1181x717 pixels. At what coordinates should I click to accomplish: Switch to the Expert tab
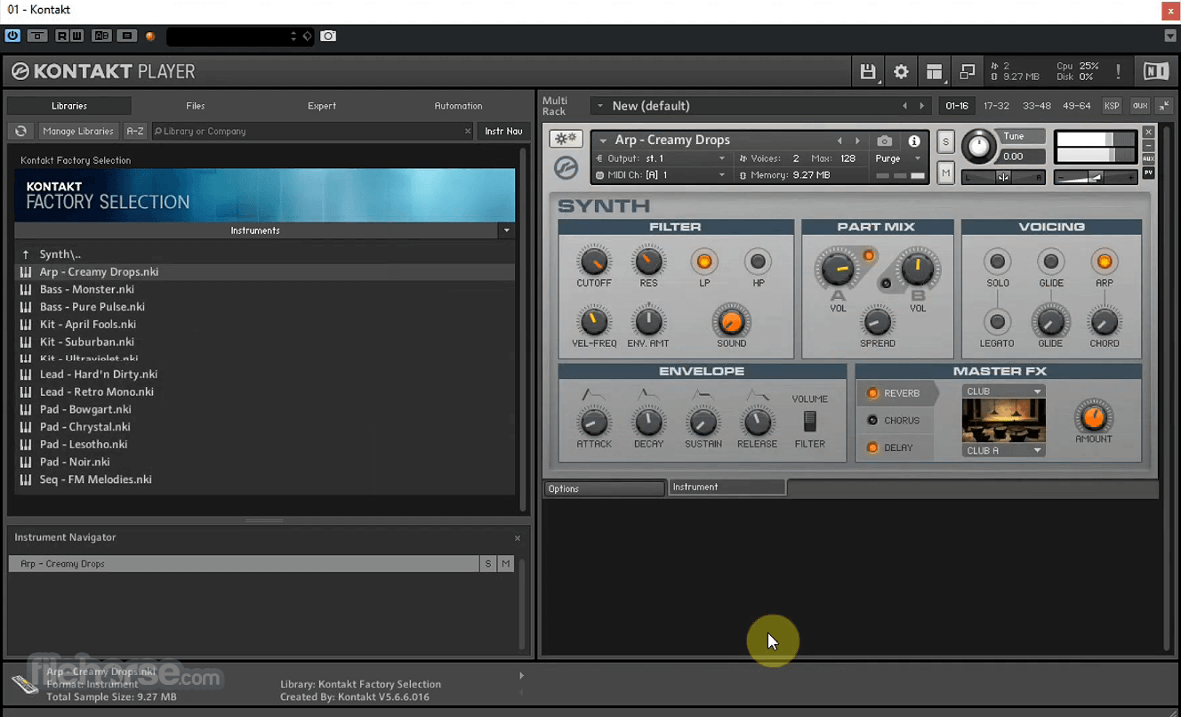click(322, 106)
